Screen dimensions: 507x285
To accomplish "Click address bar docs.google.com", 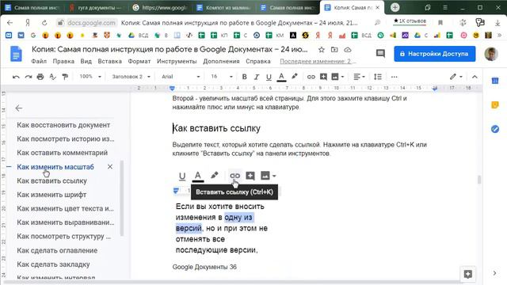I will coord(91,23).
